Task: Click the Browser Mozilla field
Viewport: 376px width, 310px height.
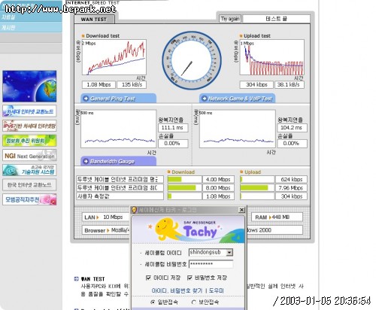Action: (106, 230)
